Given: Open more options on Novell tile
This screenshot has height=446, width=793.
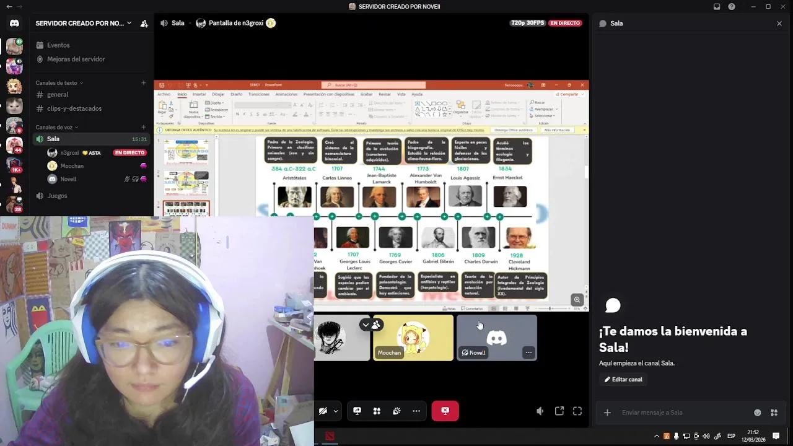Looking at the screenshot, I should 528,352.
